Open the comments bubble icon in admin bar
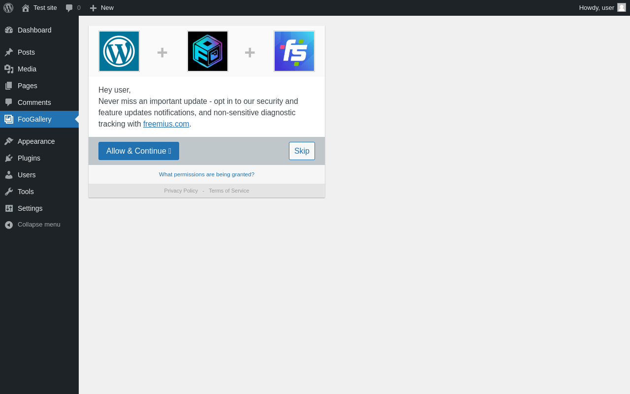 pyautogui.click(x=69, y=8)
